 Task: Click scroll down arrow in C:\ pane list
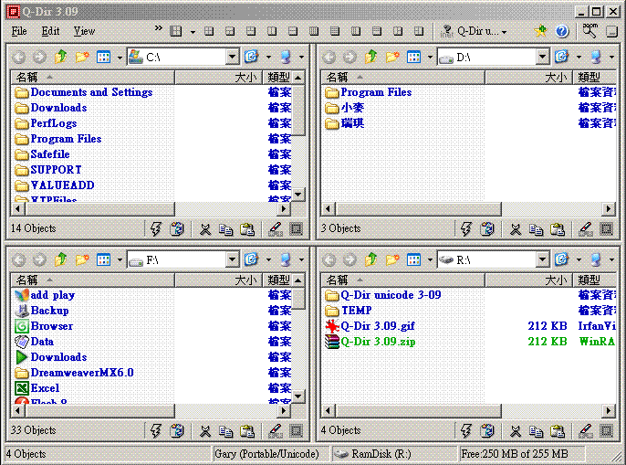click(297, 195)
